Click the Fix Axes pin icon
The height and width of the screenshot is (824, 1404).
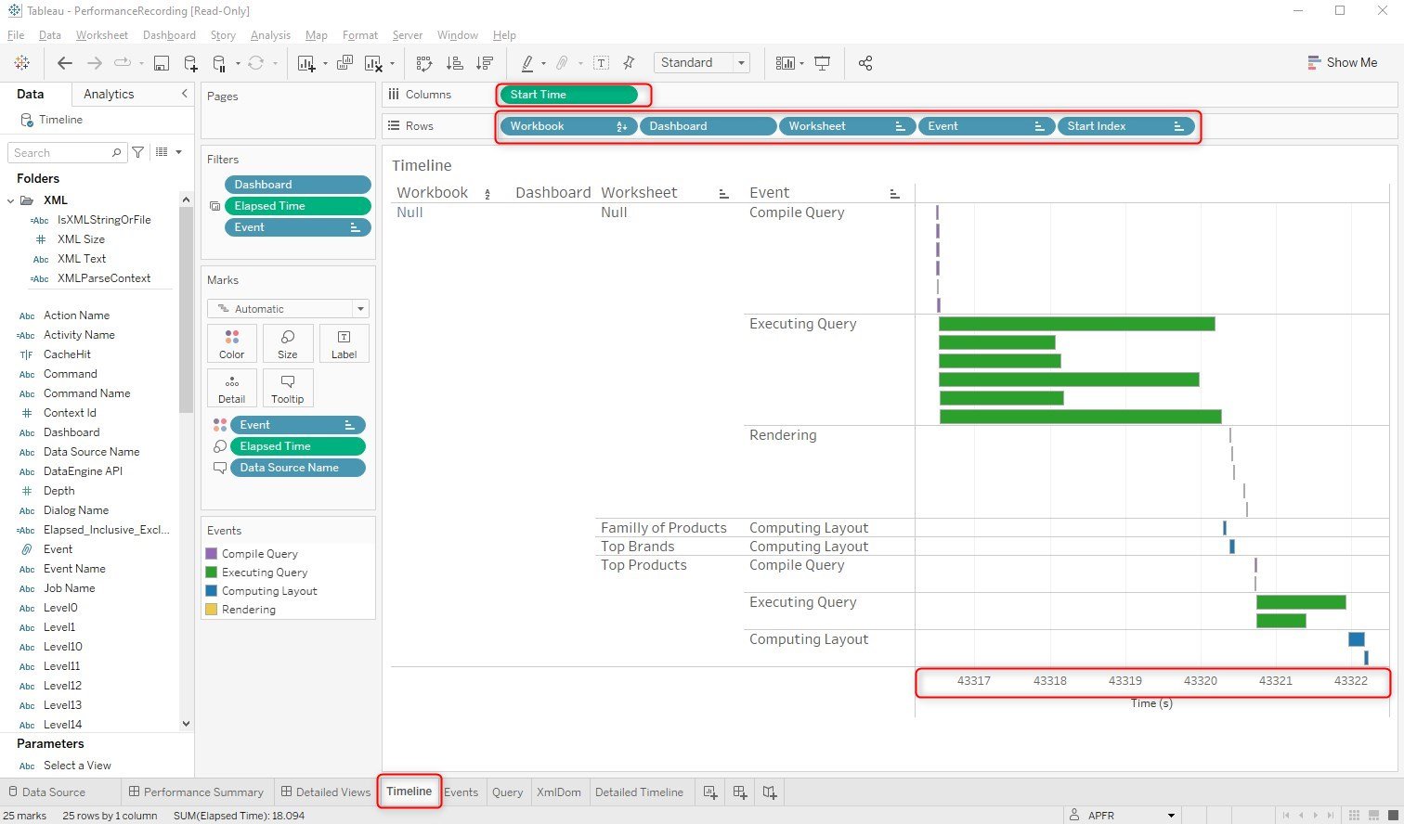(x=630, y=63)
